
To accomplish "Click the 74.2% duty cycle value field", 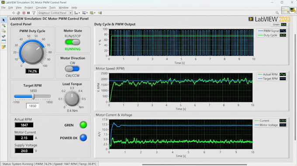I will point(32,71).
